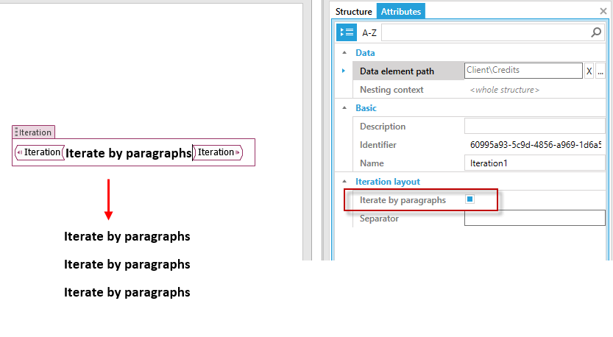
Task: Click the Separator input field
Action: (535, 218)
